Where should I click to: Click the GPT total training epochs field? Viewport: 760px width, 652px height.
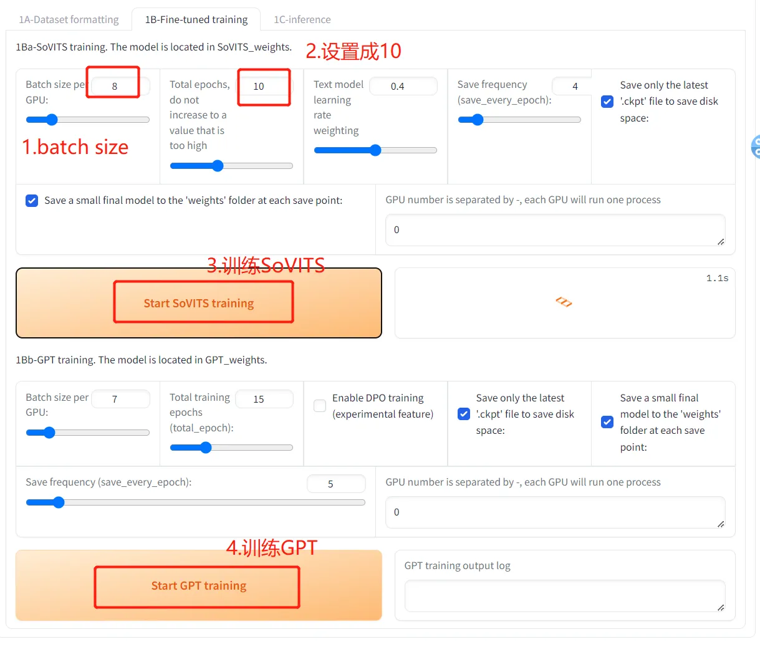pyautogui.click(x=264, y=399)
